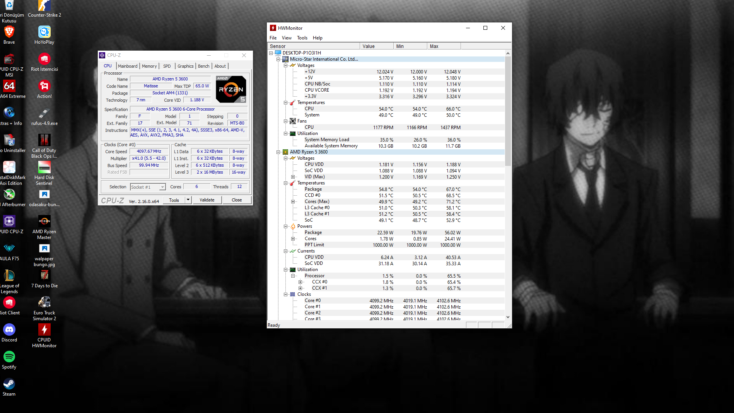Screen dimensions: 734x413
Task: Collapse the AMD Ryzen 5 3600 node
Action: point(278,152)
